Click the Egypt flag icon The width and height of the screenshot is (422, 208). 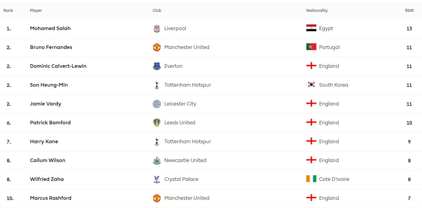(x=311, y=28)
